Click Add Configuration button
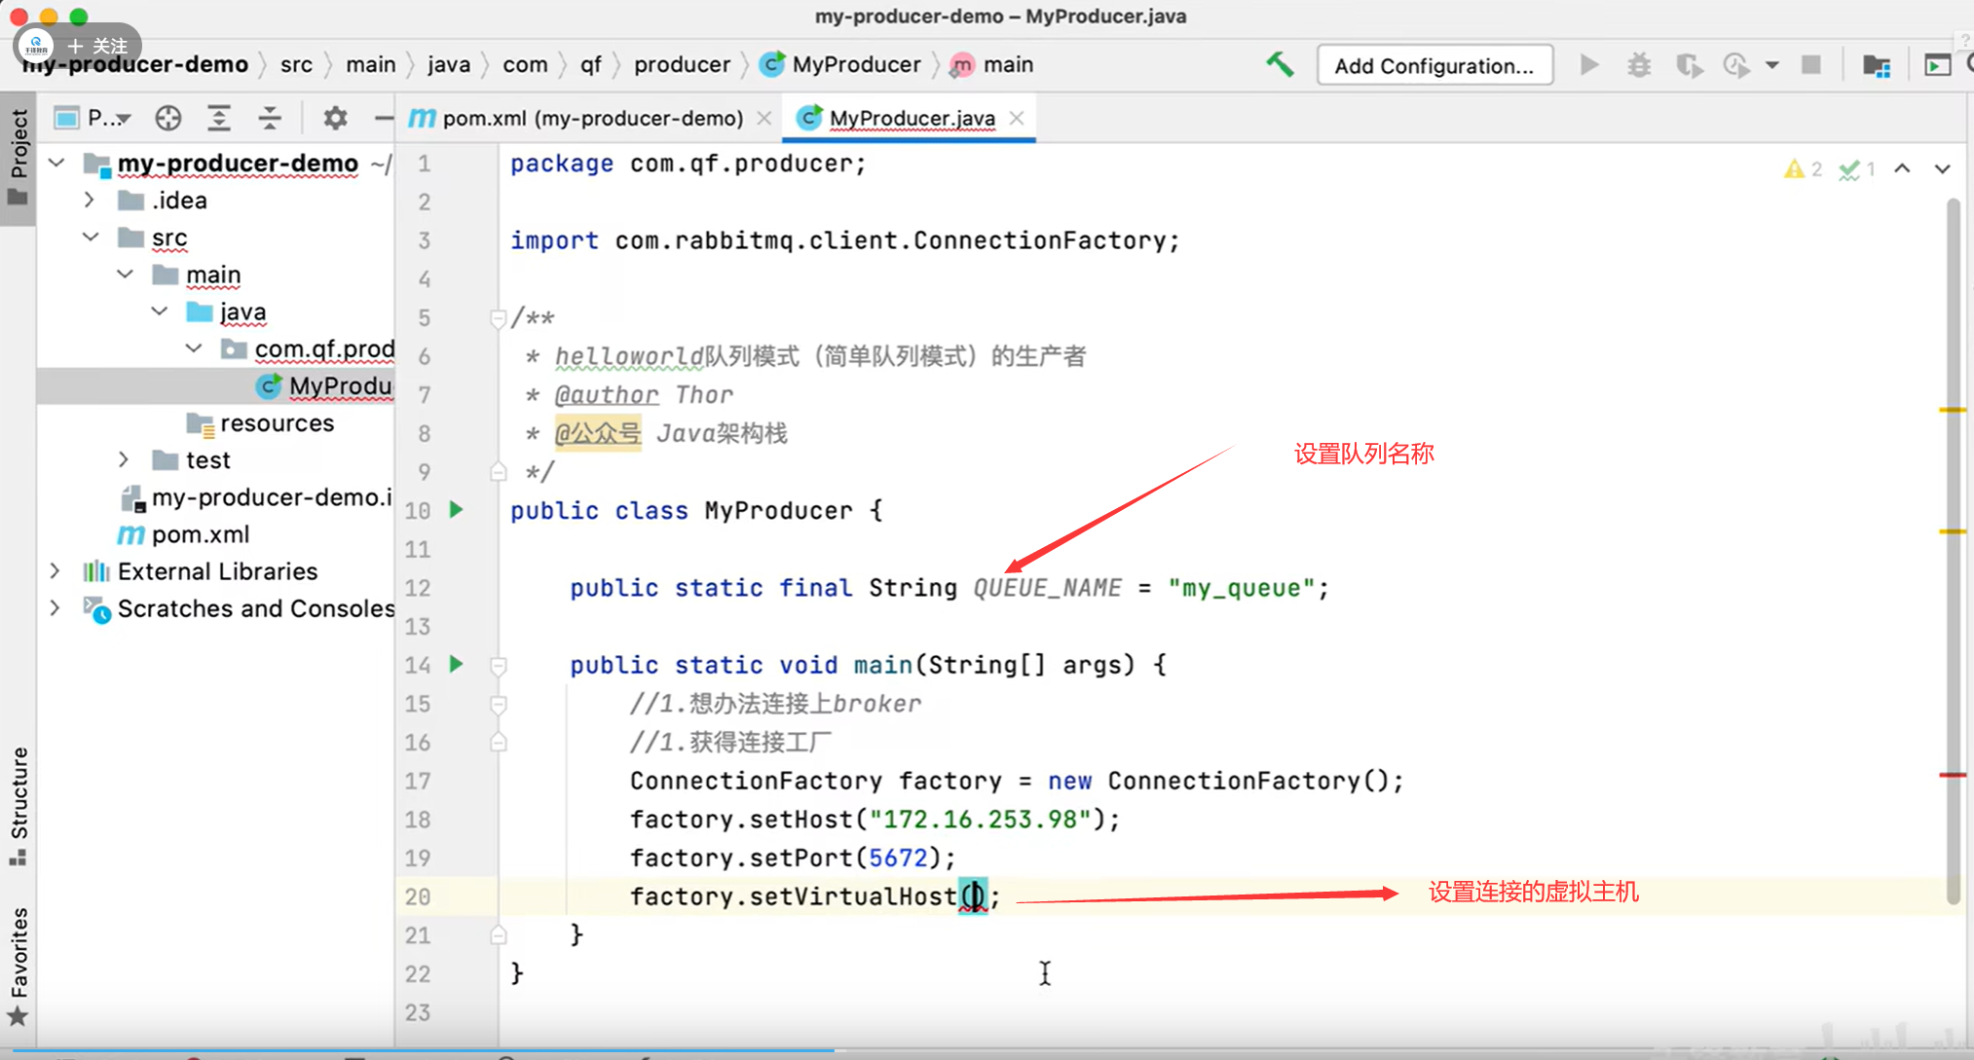Screen dimensions: 1974x1060 pyautogui.click(x=1434, y=65)
